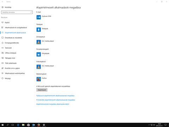Click the Offline térképek map icon
The image size is (169, 127).
2,53
